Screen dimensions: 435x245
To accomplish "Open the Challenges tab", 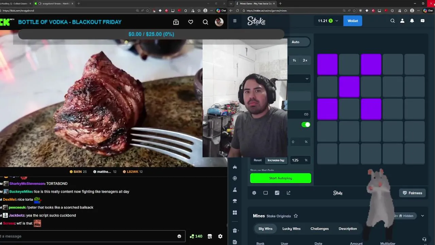I will (x=319, y=229).
